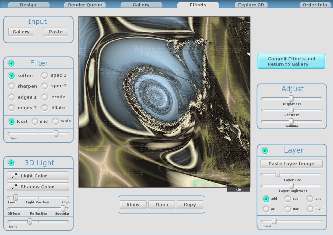
Task: Click the fractal preview image
Action: [x=164, y=102]
